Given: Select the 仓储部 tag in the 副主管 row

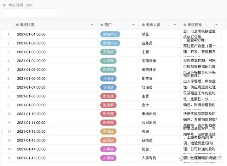Looking at the screenshot, I should 108,79.
